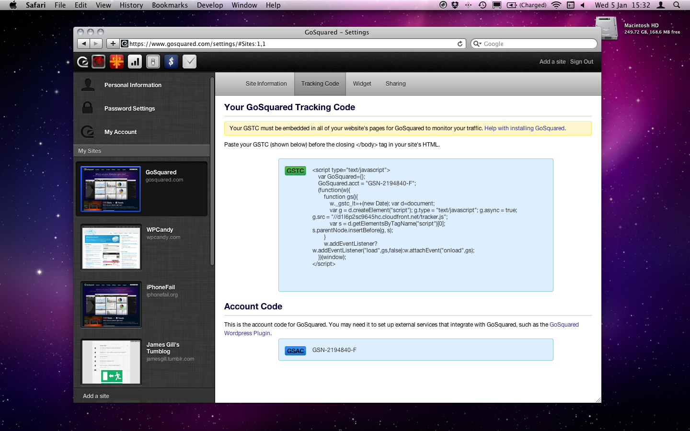The image size is (690, 431).
Task: Click Add a site next to Sign Out
Action: pyautogui.click(x=552, y=62)
